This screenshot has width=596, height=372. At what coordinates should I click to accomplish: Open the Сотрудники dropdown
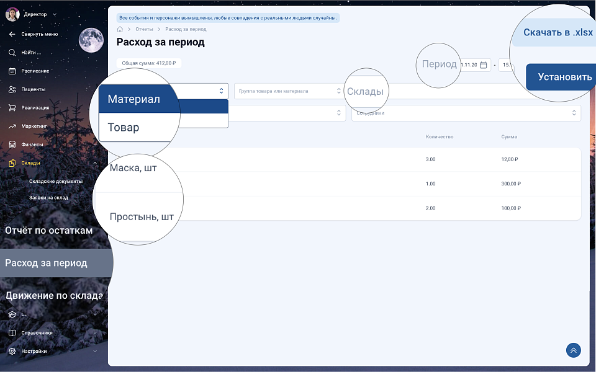click(466, 113)
